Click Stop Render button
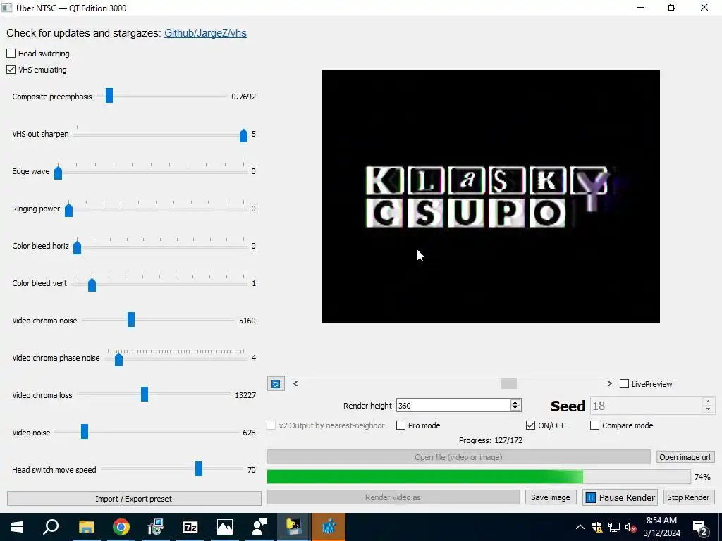The width and height of the screenshot is (722, 541). 688,497
